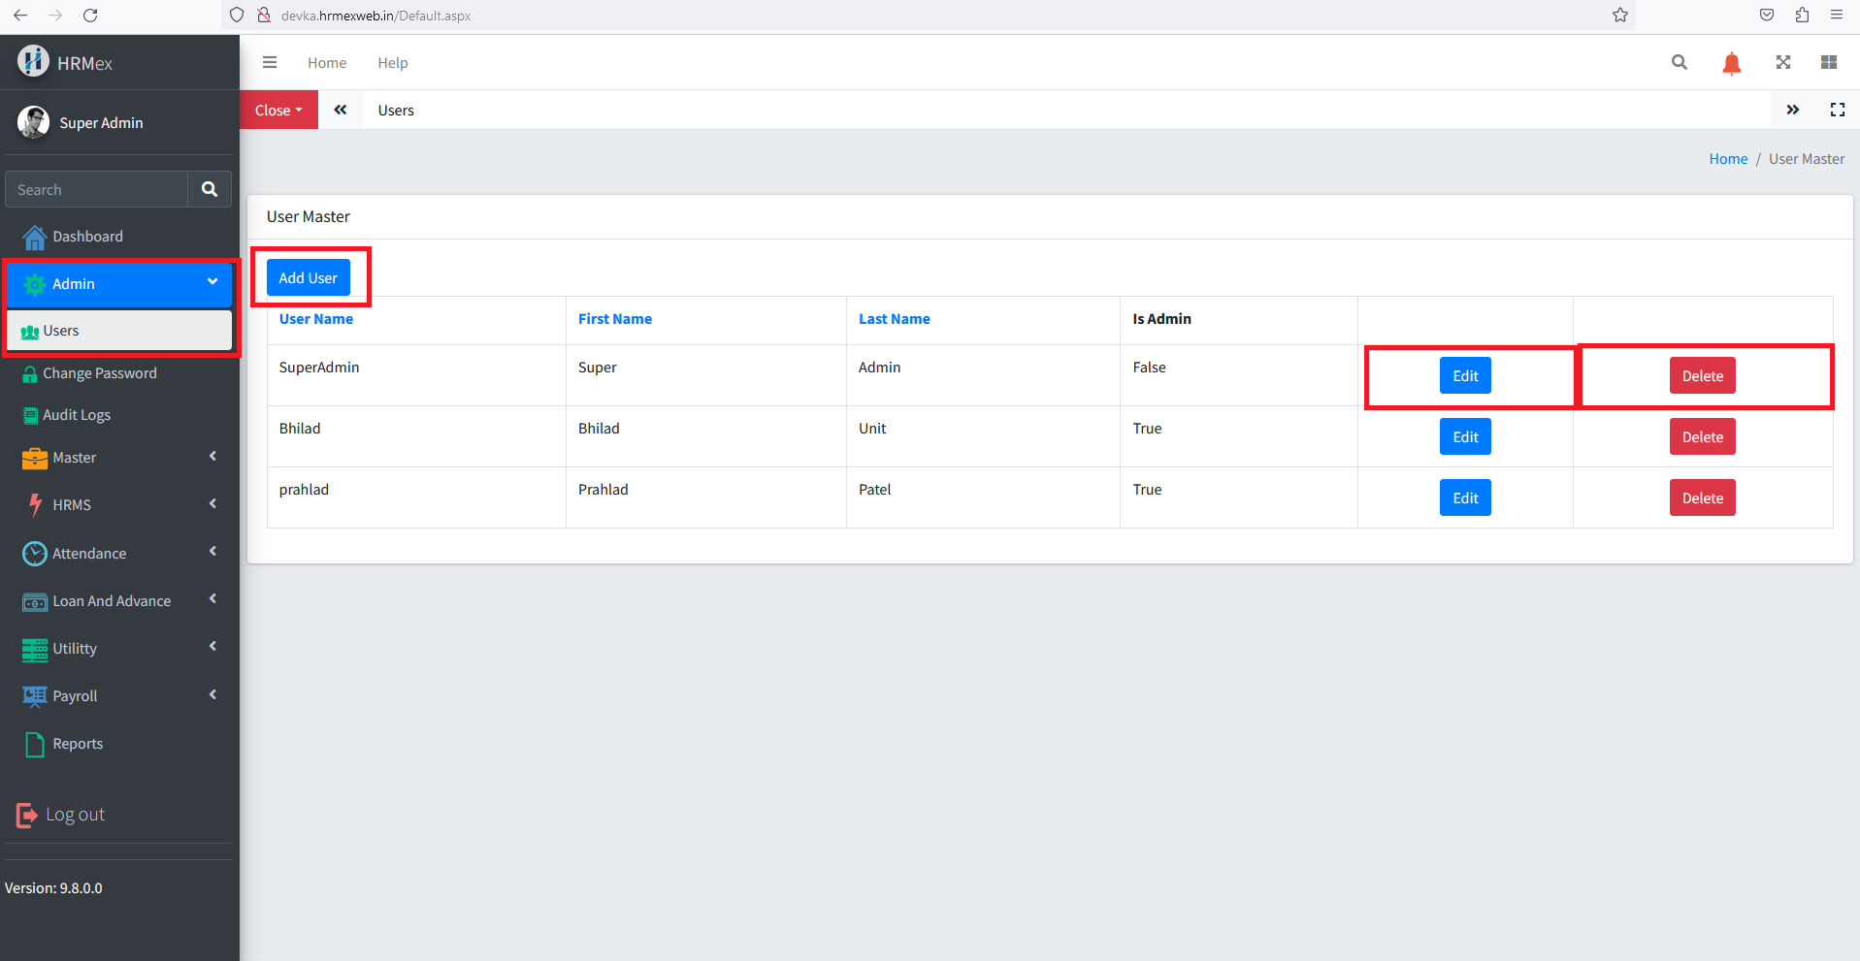This screenshot has height=961, width=1860.
Task: Click the sidebar search button
Action: coord(210,189)
